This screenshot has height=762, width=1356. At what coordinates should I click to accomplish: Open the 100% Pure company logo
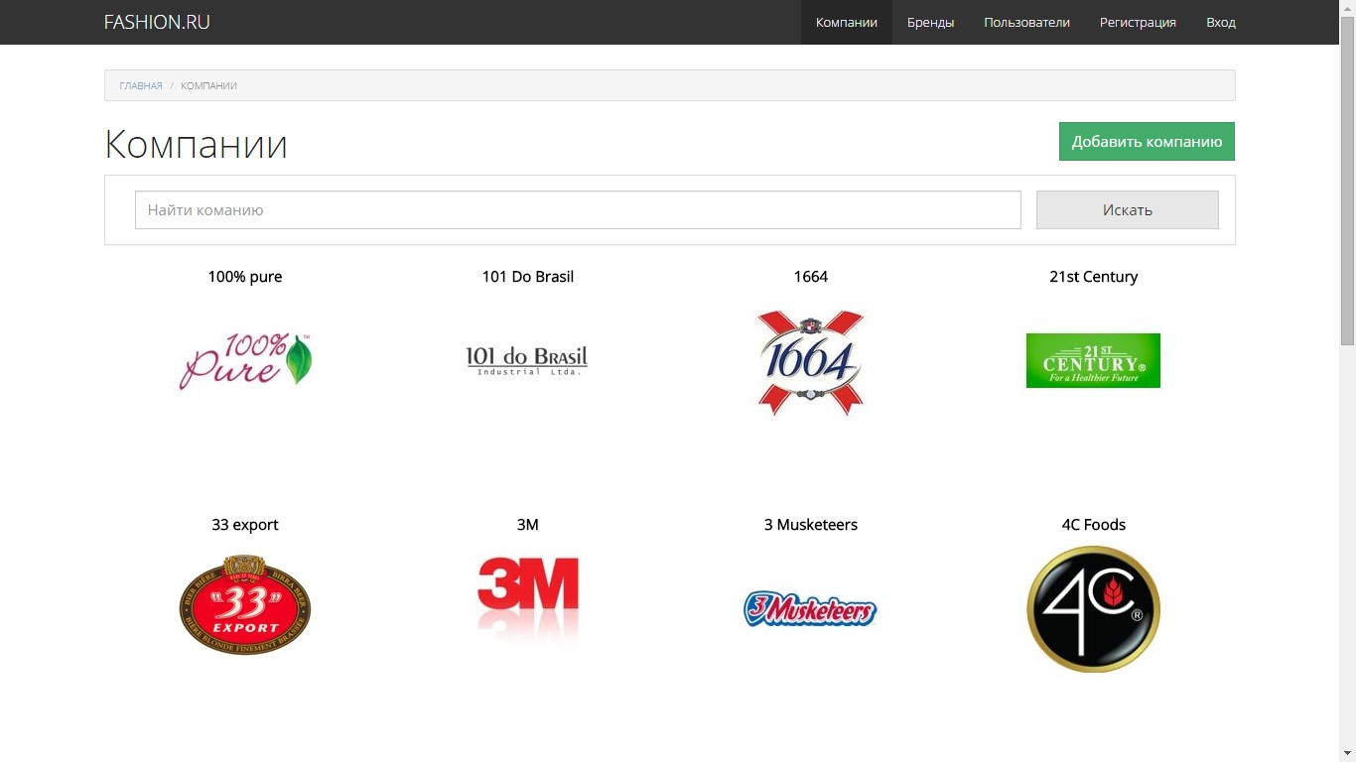click(x=245, y=360)
